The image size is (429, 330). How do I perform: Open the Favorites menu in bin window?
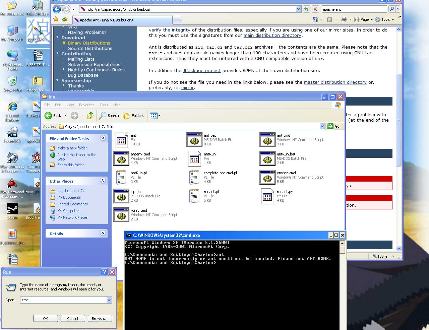tap(86, 105)
